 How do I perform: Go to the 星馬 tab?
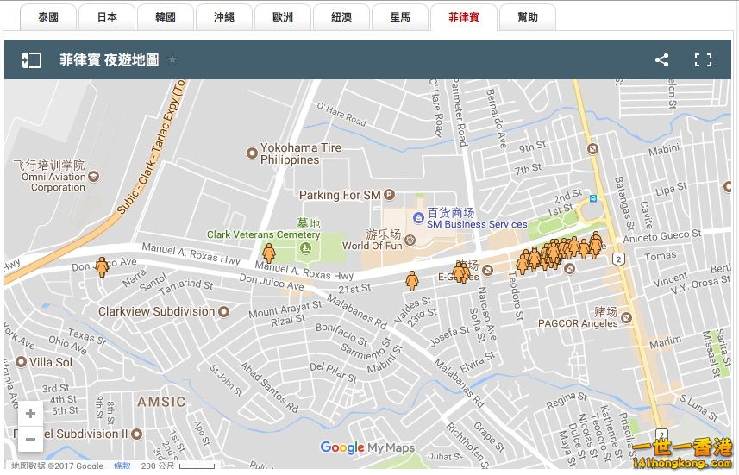(399, 17)
